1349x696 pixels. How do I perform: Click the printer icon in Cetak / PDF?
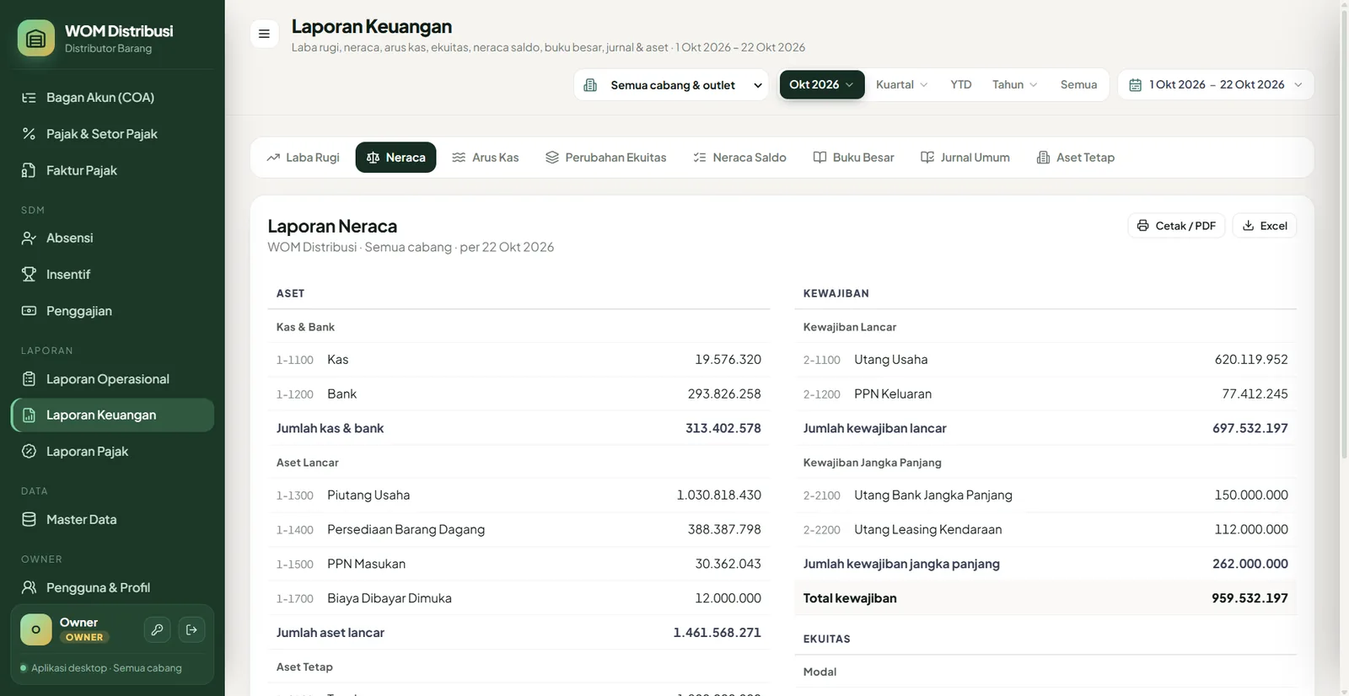click(x=1142, y=226)
